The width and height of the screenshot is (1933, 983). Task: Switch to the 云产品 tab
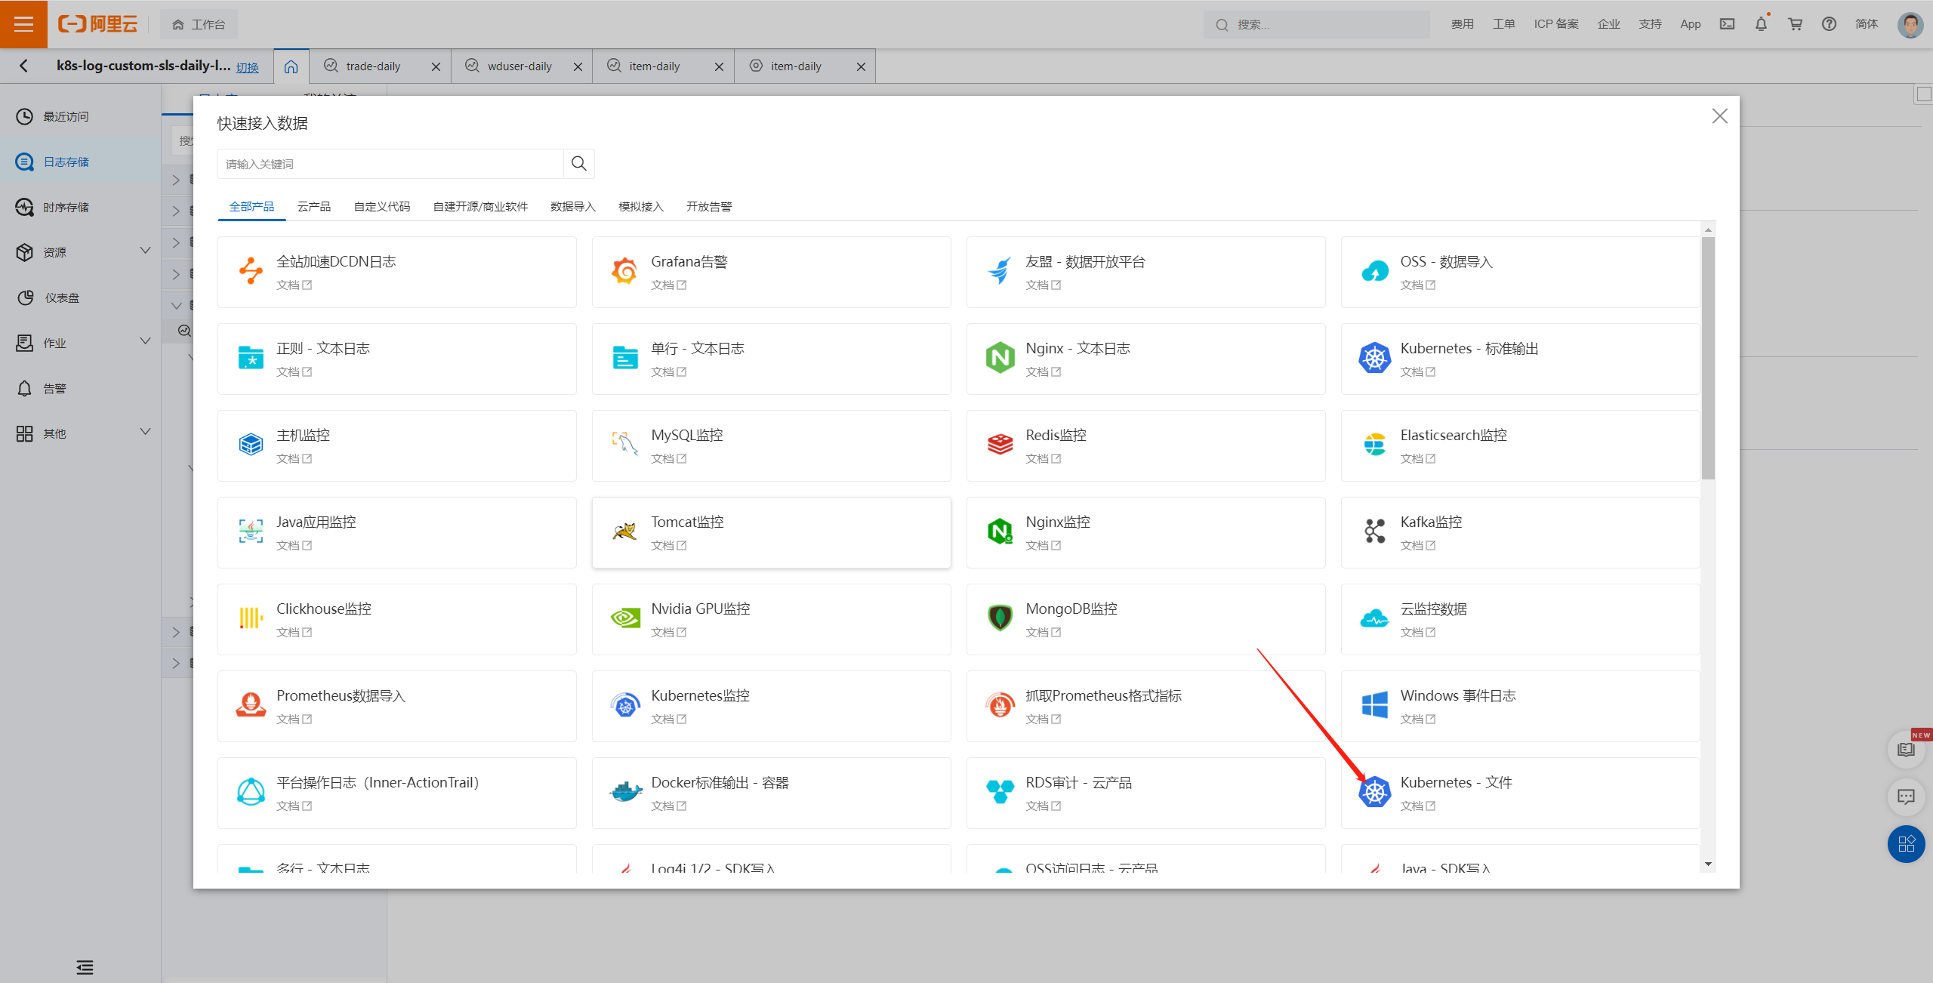[x=313, y=207]
